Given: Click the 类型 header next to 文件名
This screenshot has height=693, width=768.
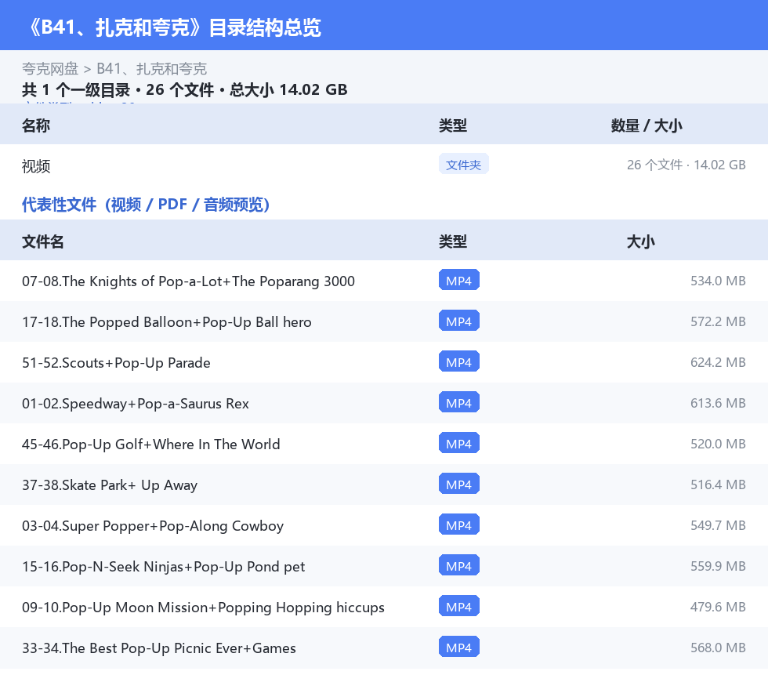Looking at the screenshot, I should [453, 241].
